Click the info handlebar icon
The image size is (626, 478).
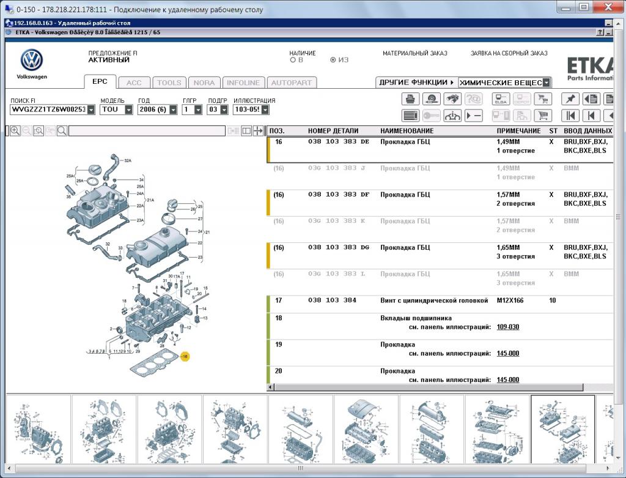click(x=452, y=116)
